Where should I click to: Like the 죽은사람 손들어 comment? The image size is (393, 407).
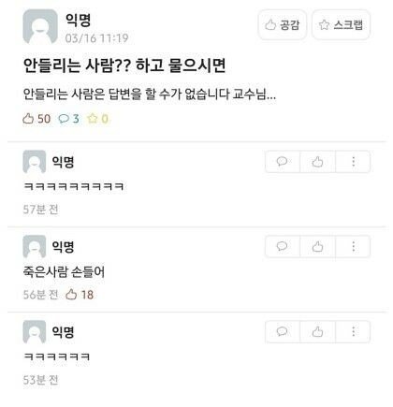pyautogui.click(x=317, y=246)
